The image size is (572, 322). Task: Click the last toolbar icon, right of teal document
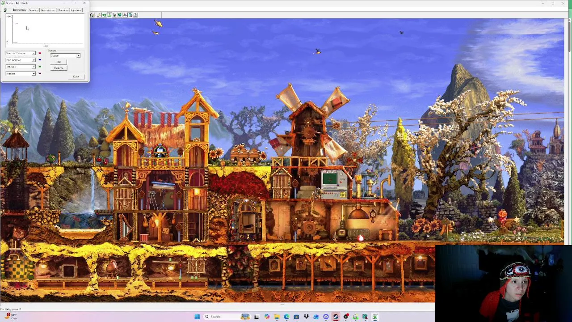click(x=135, y=15)
